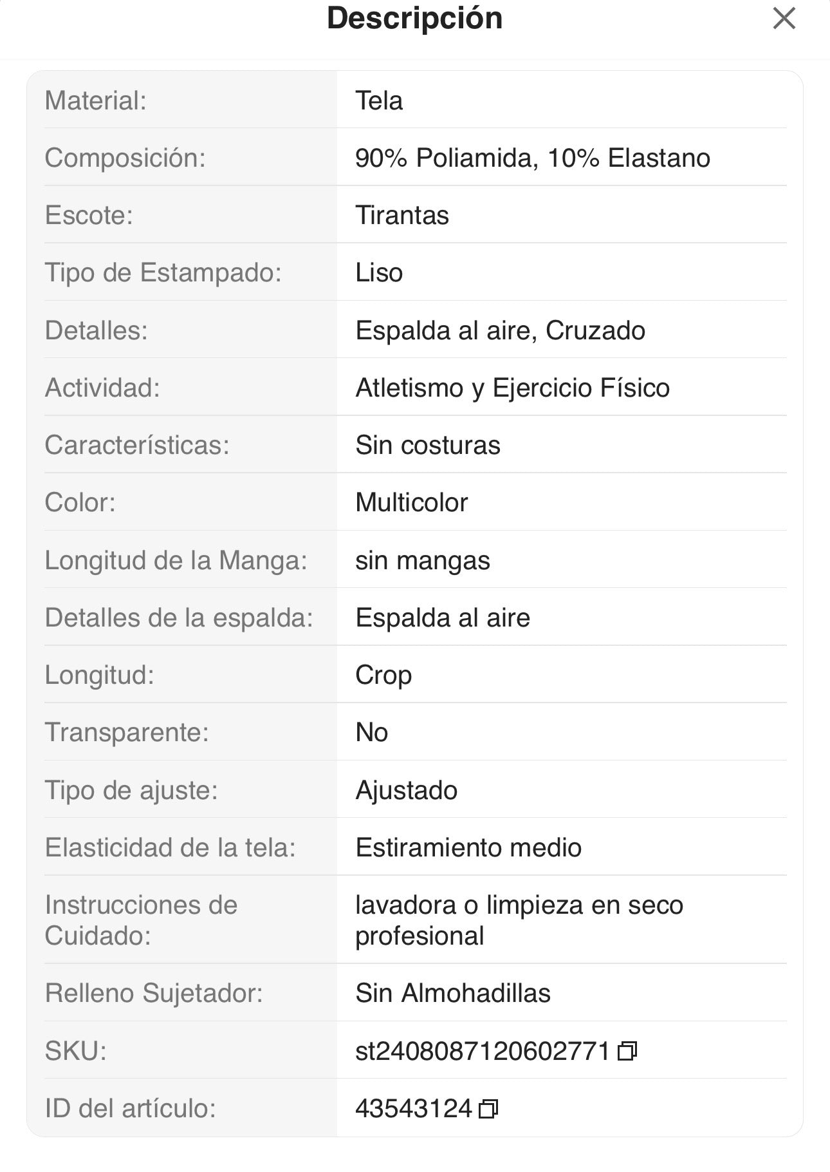Click the Composición value text

(532, 158)
